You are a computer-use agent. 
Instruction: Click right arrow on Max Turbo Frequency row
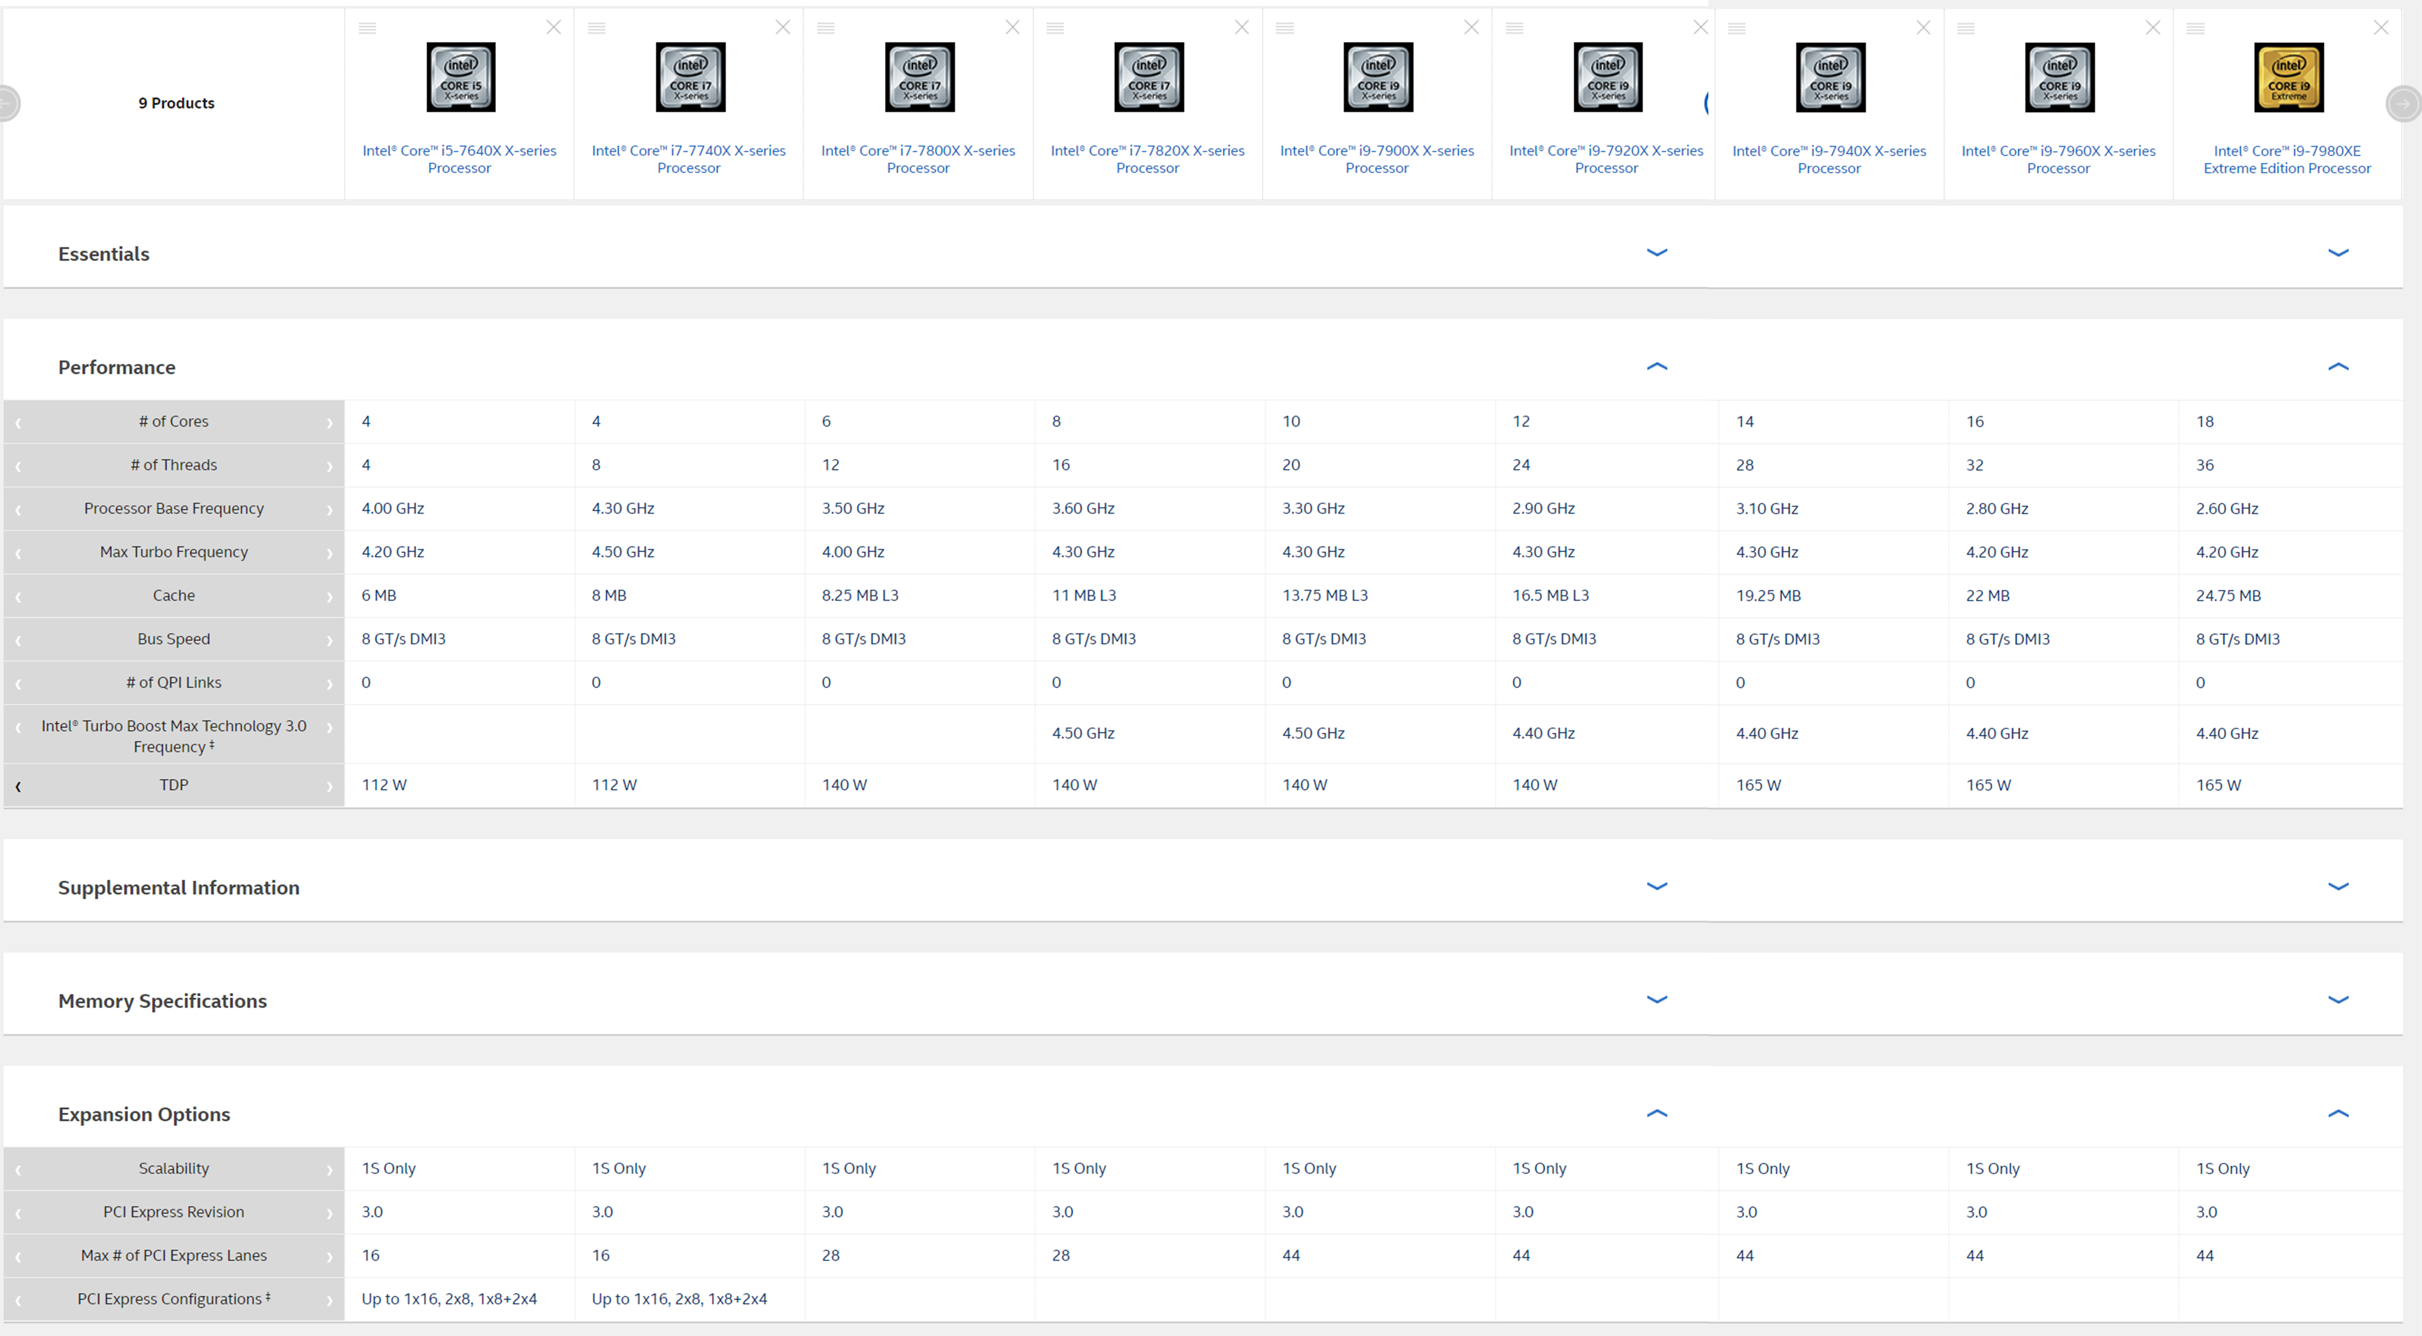329,553
